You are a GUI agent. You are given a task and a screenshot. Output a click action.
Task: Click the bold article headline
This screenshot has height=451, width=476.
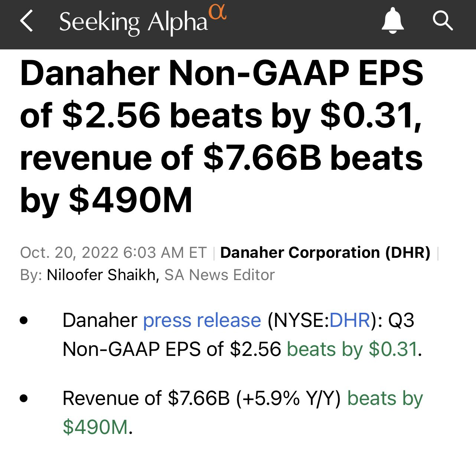tap(222, 137)
